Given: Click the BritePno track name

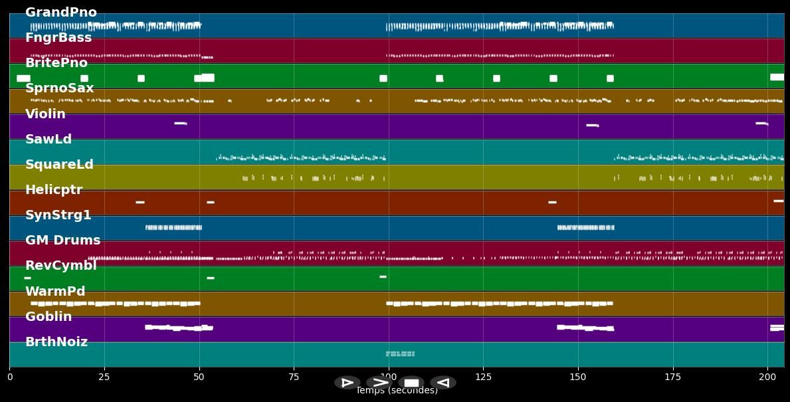Looking at the screenshot, I should pos(56,63).
